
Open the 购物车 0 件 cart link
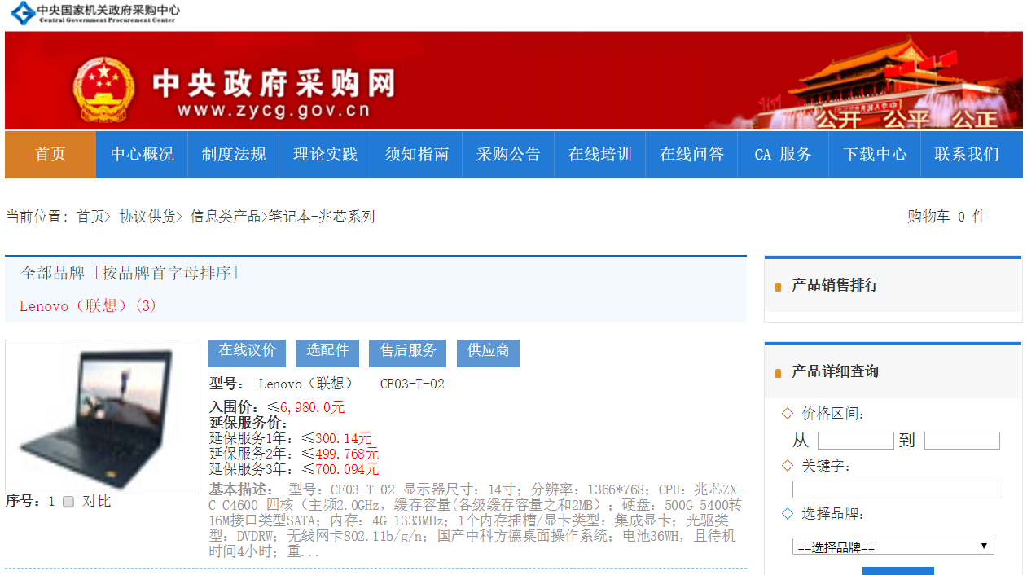[946, 217]
